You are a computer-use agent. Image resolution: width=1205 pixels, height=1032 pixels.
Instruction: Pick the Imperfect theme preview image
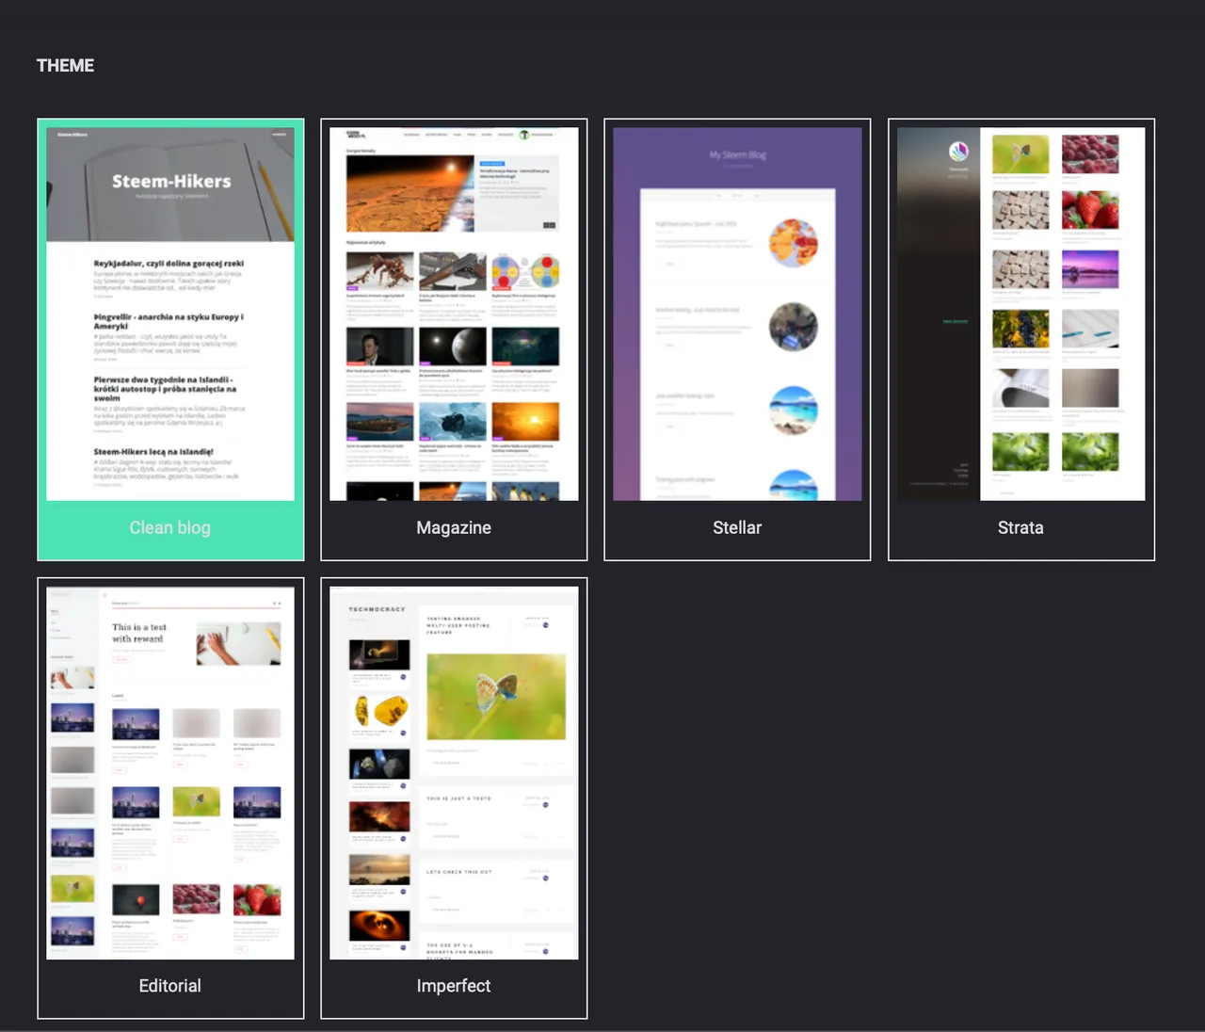tap(454, 773)
